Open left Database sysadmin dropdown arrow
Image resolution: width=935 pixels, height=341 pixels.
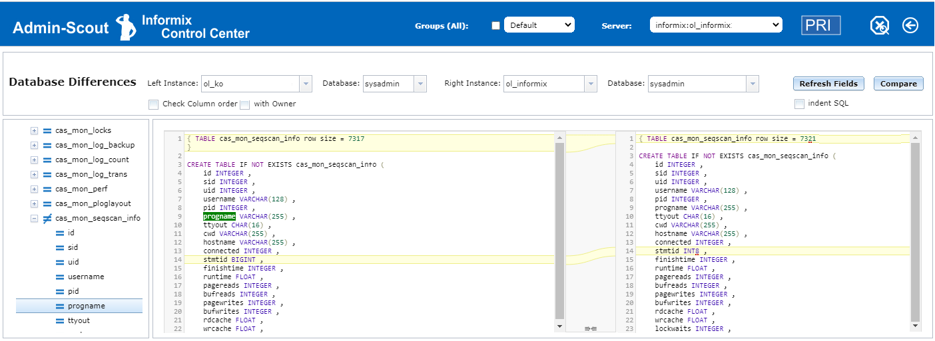point(420,84)
